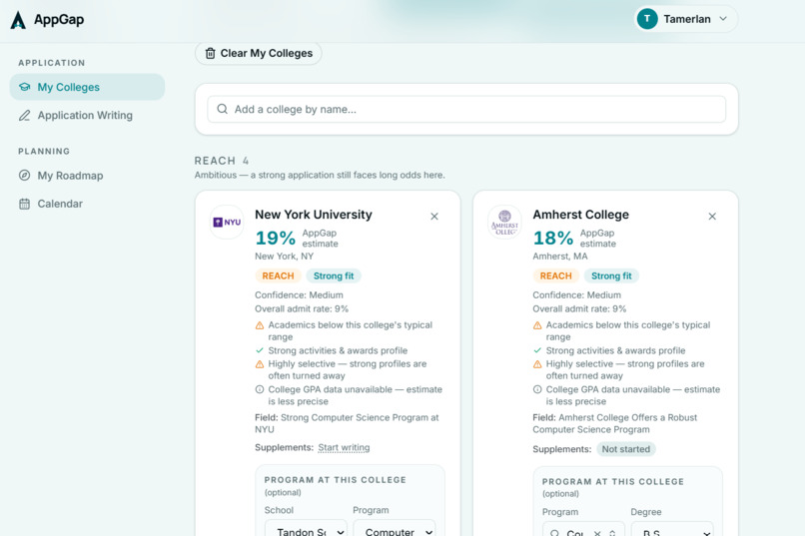The image size is (805, 536).
Task: Click the graduation cap icon beside My Colleges
Action: [x=25, y=87]
